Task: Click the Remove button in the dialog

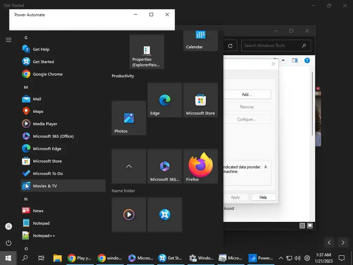Action: (x=247, y=107)
